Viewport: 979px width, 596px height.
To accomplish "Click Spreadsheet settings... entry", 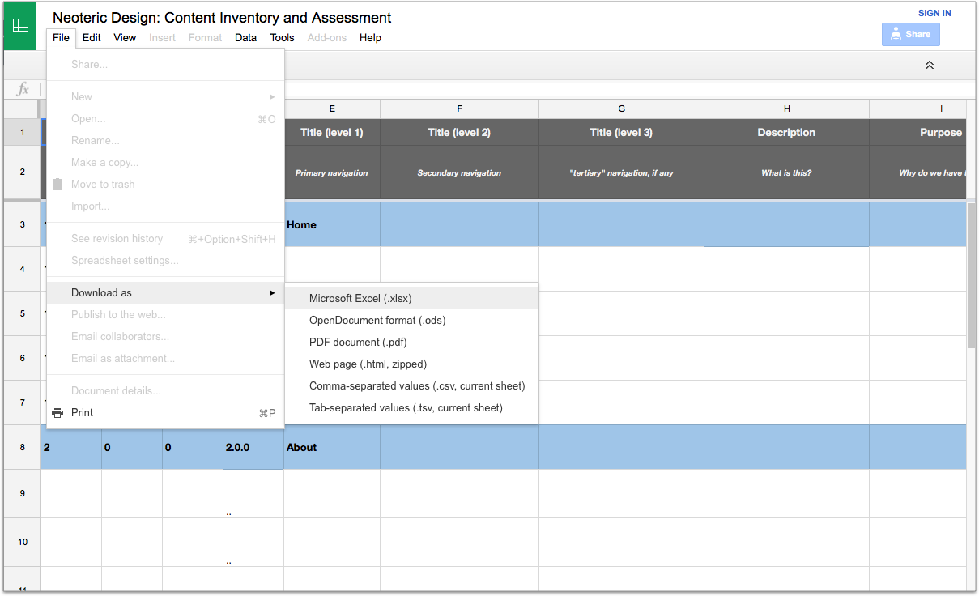I will point(165,260).
